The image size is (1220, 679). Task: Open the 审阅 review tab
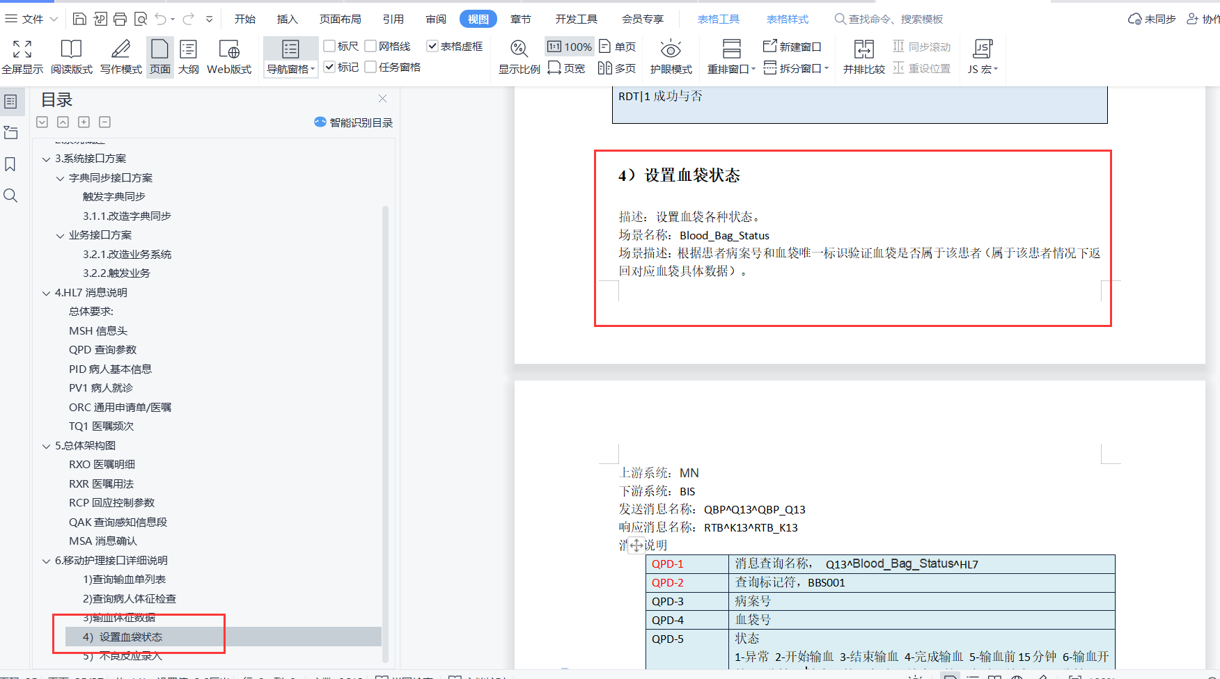(436, 19)
